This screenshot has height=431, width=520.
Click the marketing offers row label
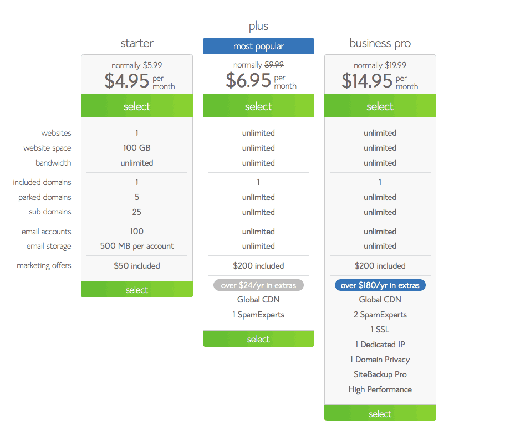tap(44, 266)
